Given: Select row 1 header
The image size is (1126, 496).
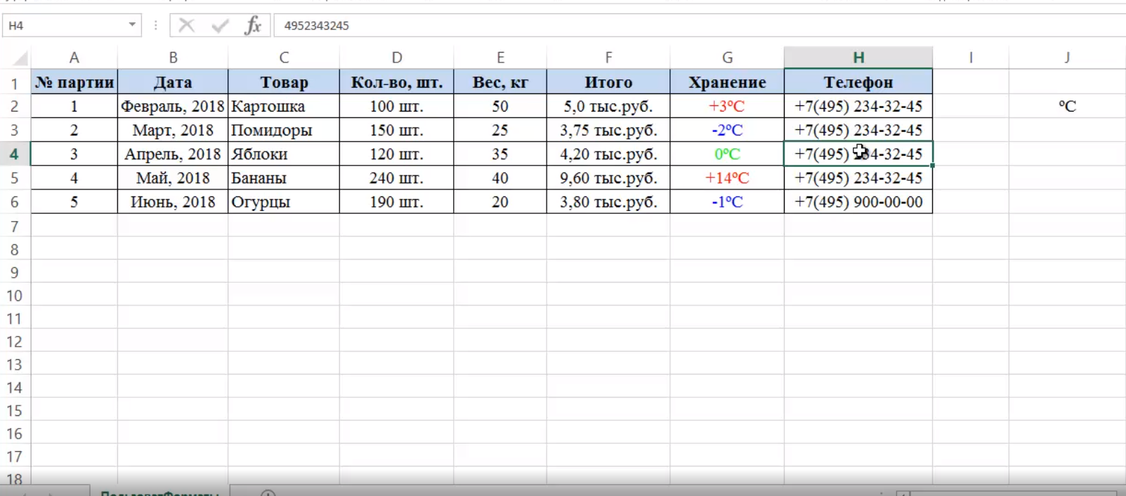Looking at the screenshot, I should 15,83.
